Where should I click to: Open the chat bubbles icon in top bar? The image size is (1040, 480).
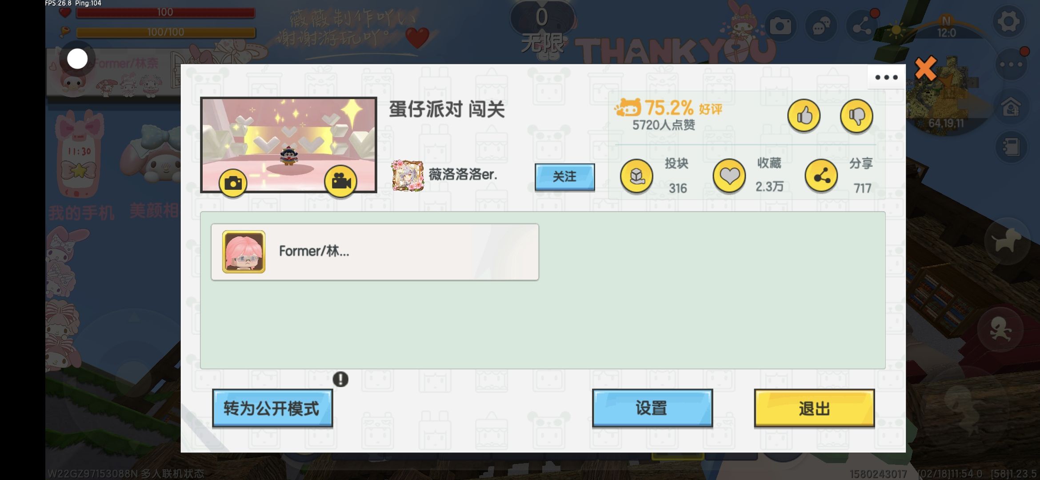[x=821, y=27]
